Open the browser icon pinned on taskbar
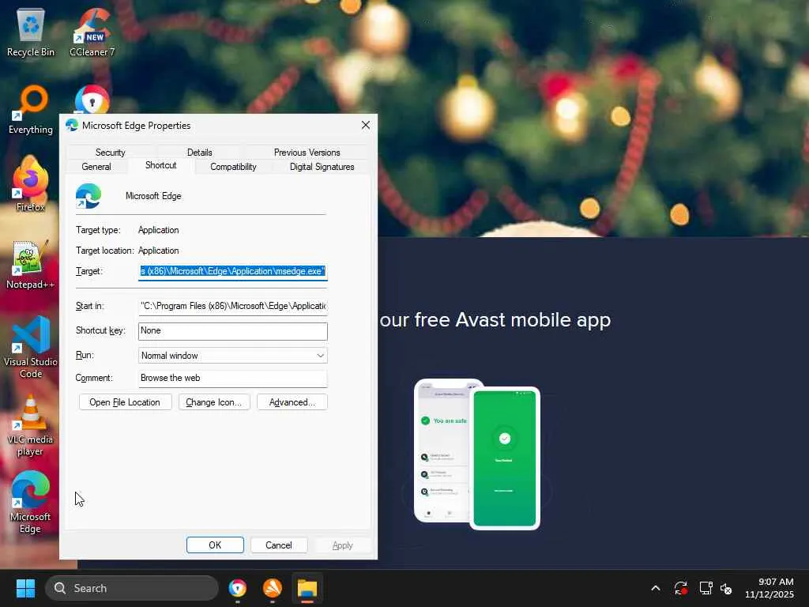809x607 pixels. 237,588
